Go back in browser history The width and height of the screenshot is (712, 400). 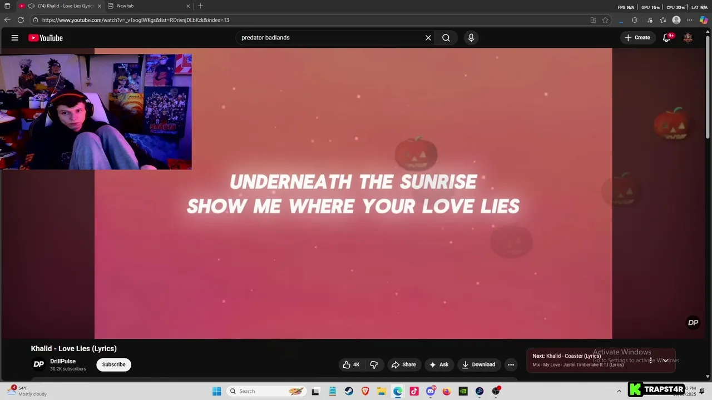tap(7, 20)
